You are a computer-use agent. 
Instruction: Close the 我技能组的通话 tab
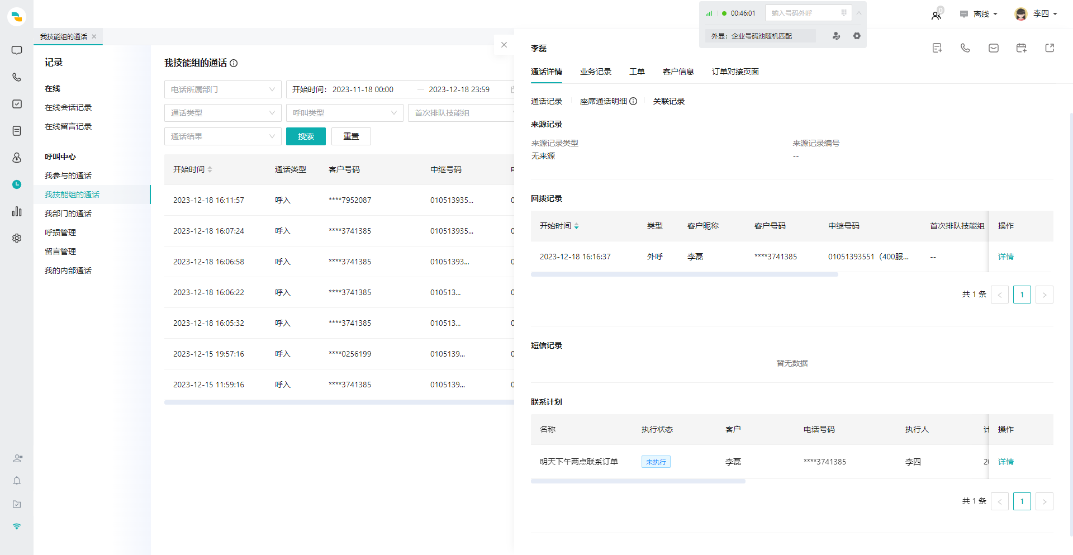click(x=94, y=36)
